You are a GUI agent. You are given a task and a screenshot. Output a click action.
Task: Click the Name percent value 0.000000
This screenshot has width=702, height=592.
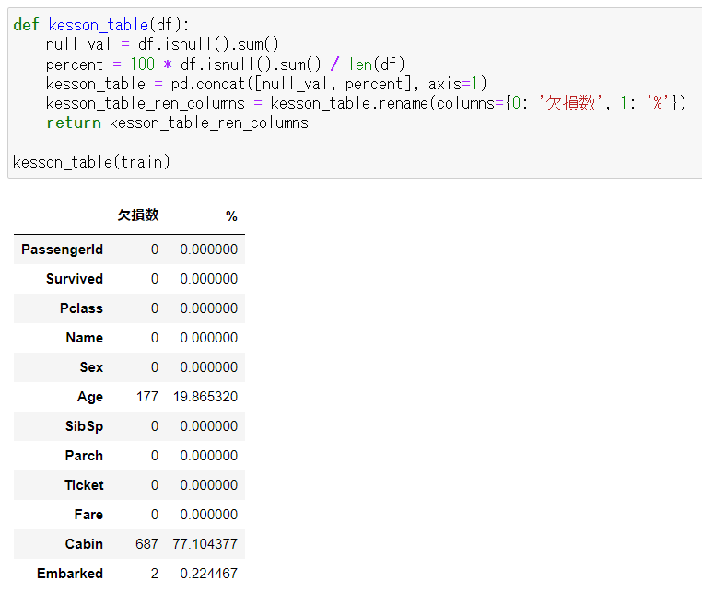click(x=209, y=338)
